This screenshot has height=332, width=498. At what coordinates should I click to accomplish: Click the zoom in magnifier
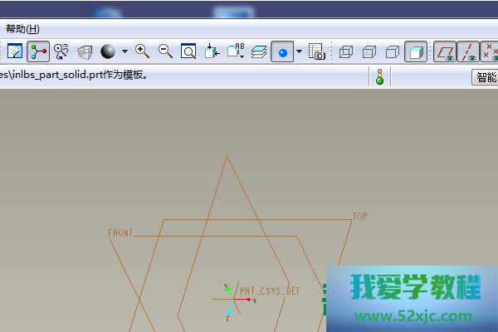tap(142, 51)
